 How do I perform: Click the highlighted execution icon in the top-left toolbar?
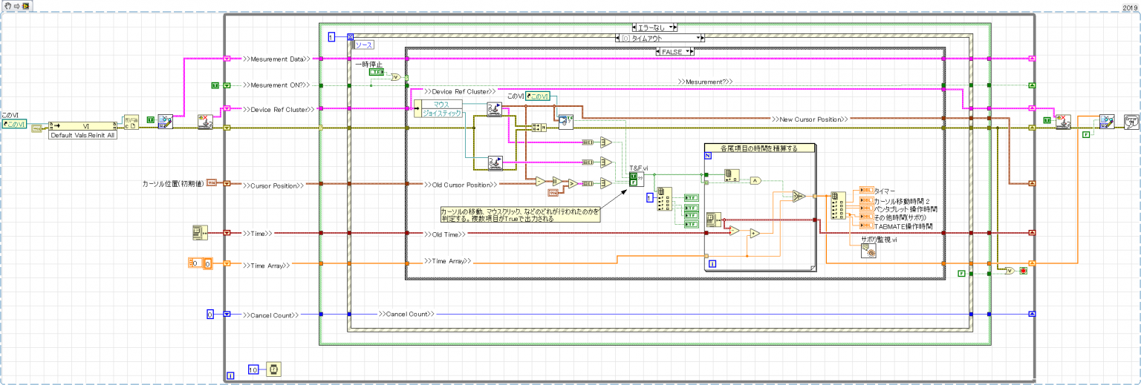[x=25, y=5]
